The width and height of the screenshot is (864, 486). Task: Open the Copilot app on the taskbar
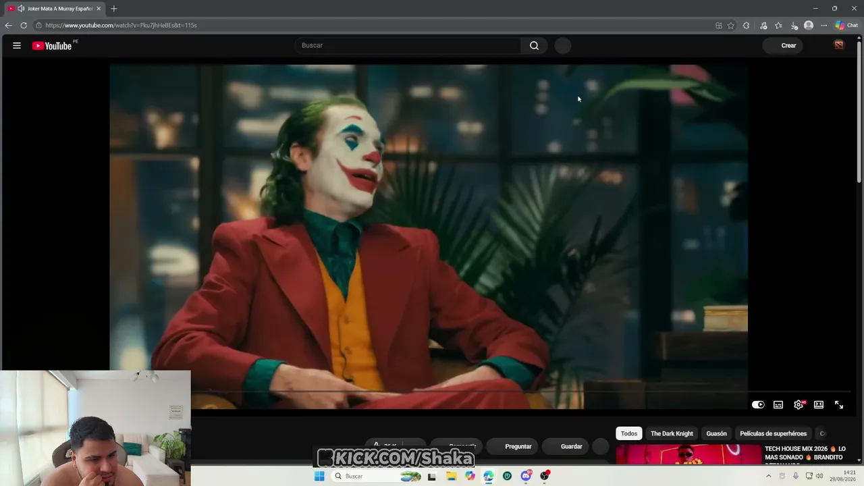pyautogui.click(x=470, y=476)
